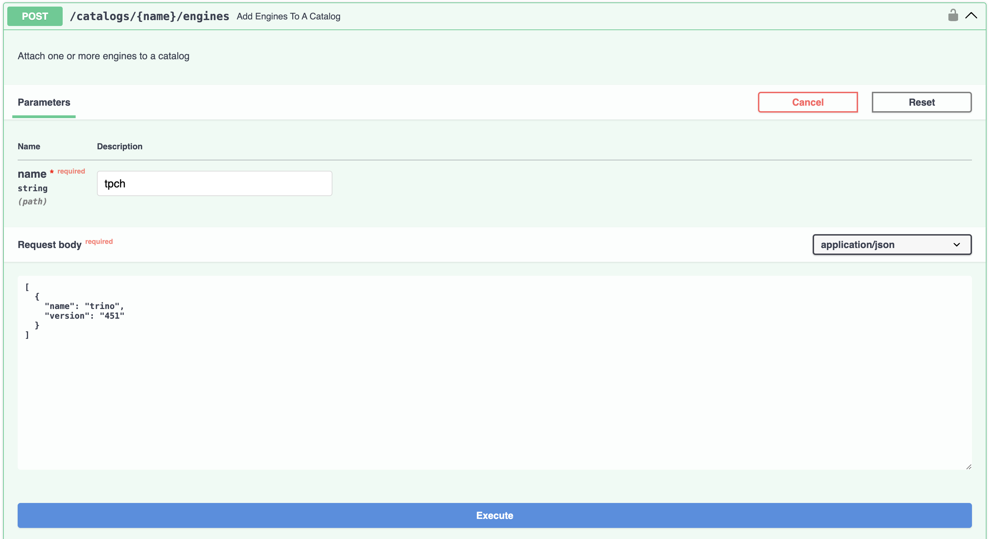This screenshot has height=539, width=991.
Task: Click the name parameter field containing tpch
Action: click(x=214, y=184)
